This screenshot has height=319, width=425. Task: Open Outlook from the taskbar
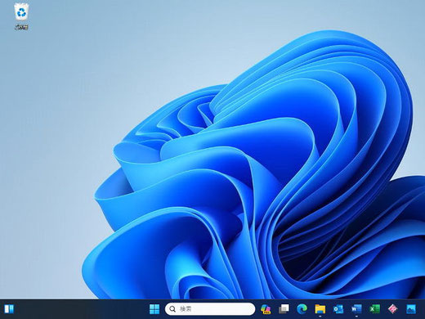(x=338, y=309)
